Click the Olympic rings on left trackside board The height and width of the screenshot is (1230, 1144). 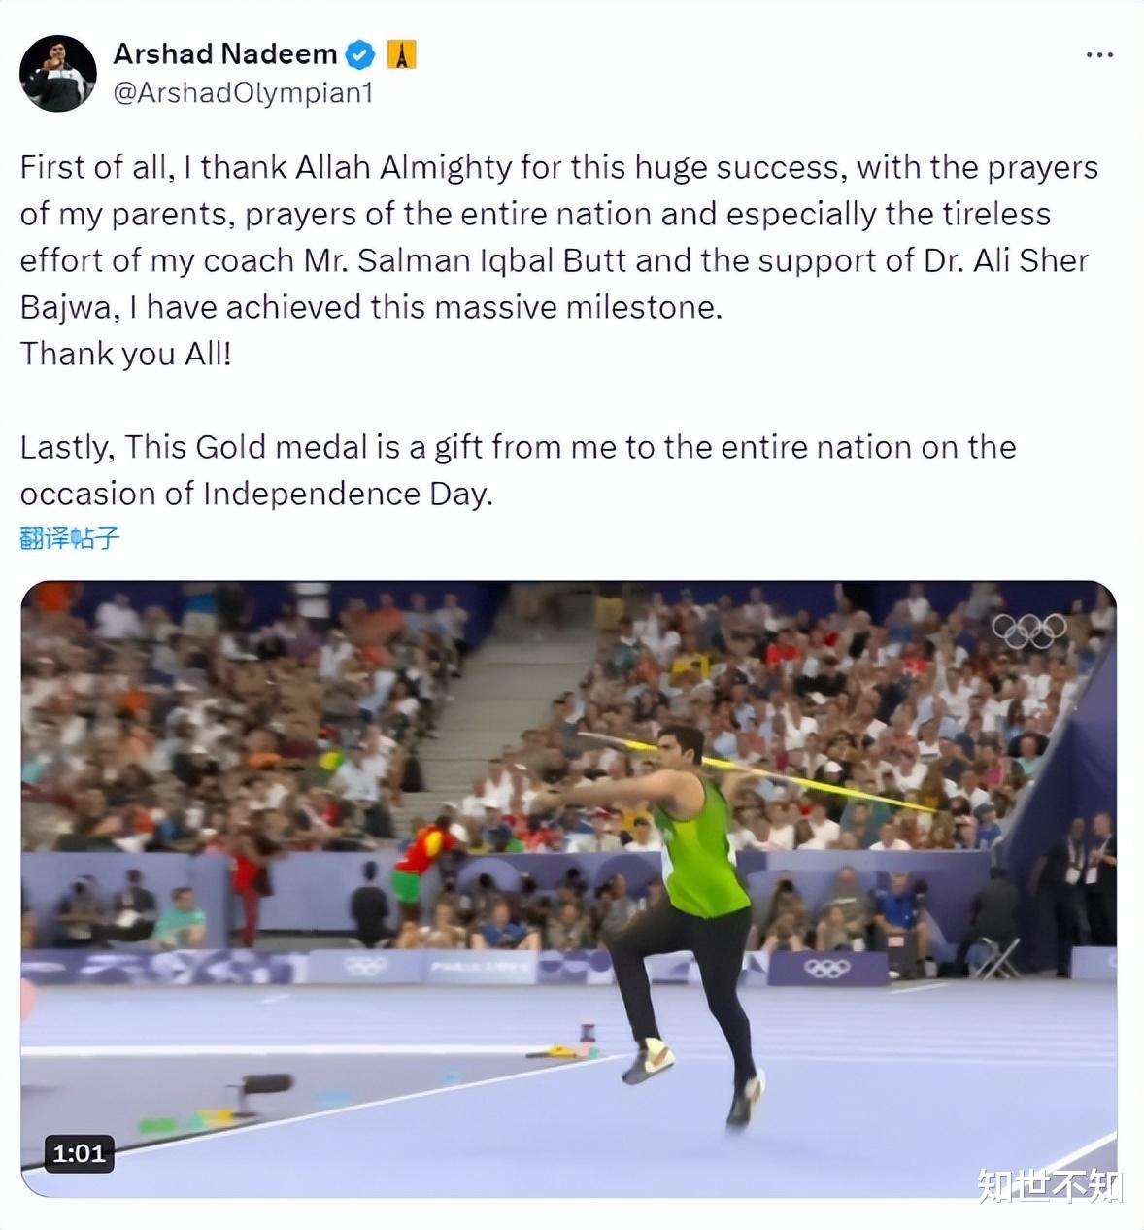(x=366, y=966)
